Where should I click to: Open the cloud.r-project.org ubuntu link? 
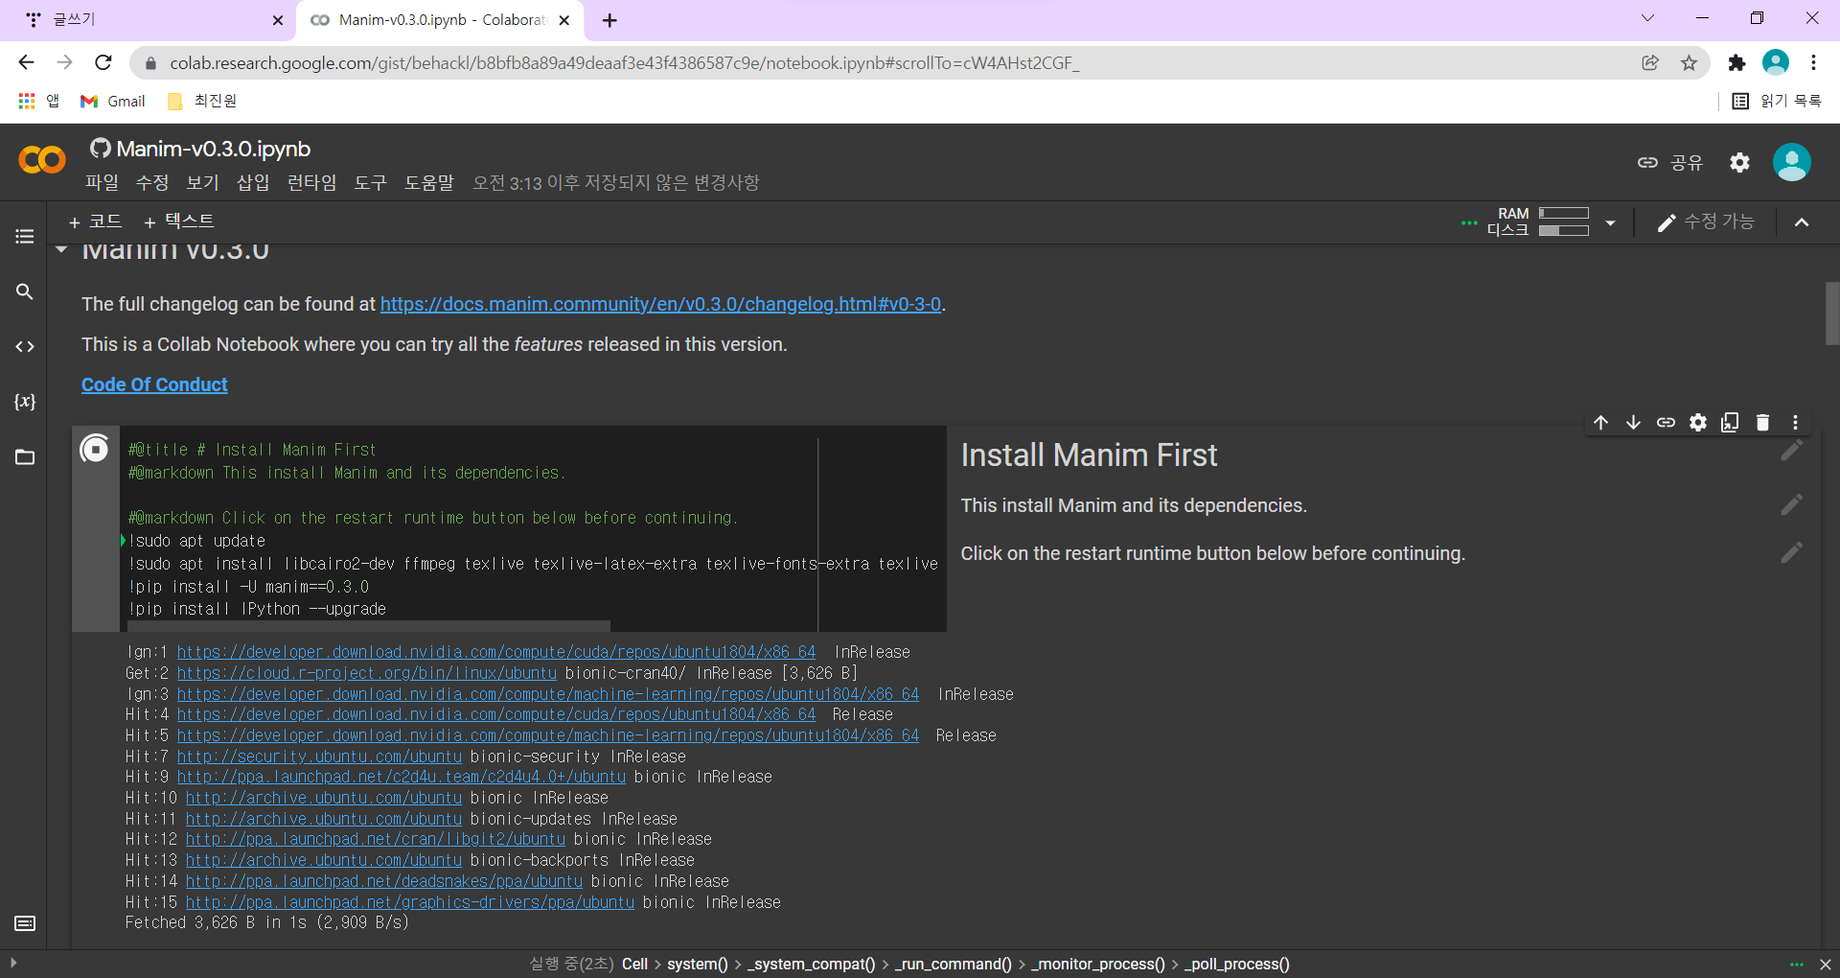click(x=366, y=673)
